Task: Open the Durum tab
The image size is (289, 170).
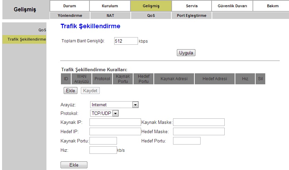Action: [69, 6]
